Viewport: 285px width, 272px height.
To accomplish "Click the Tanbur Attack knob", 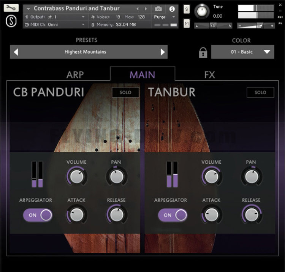I will (x=212, y=215).
